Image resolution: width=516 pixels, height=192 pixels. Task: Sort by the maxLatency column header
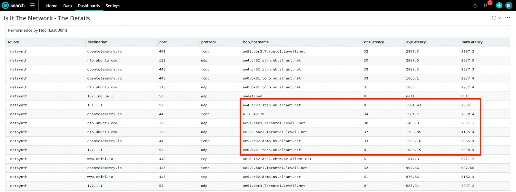472,42
